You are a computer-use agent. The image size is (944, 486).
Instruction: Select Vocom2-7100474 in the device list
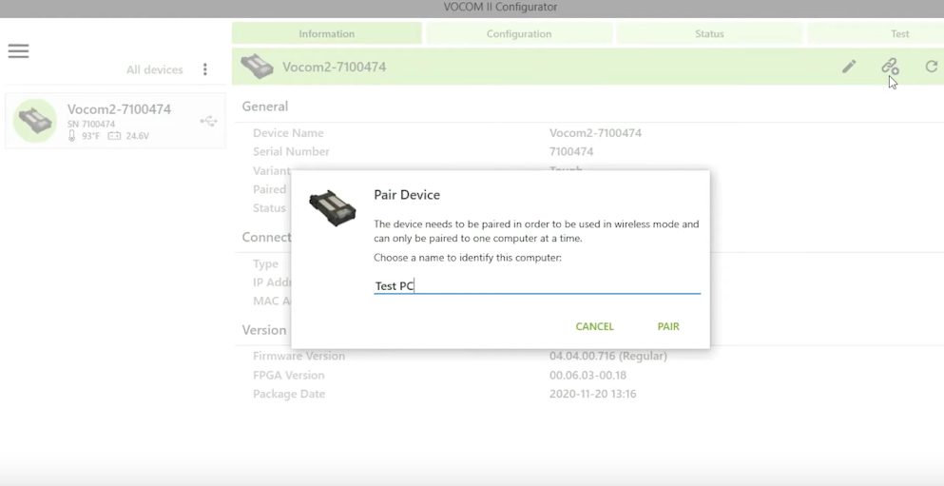click(x=115, y=121)
